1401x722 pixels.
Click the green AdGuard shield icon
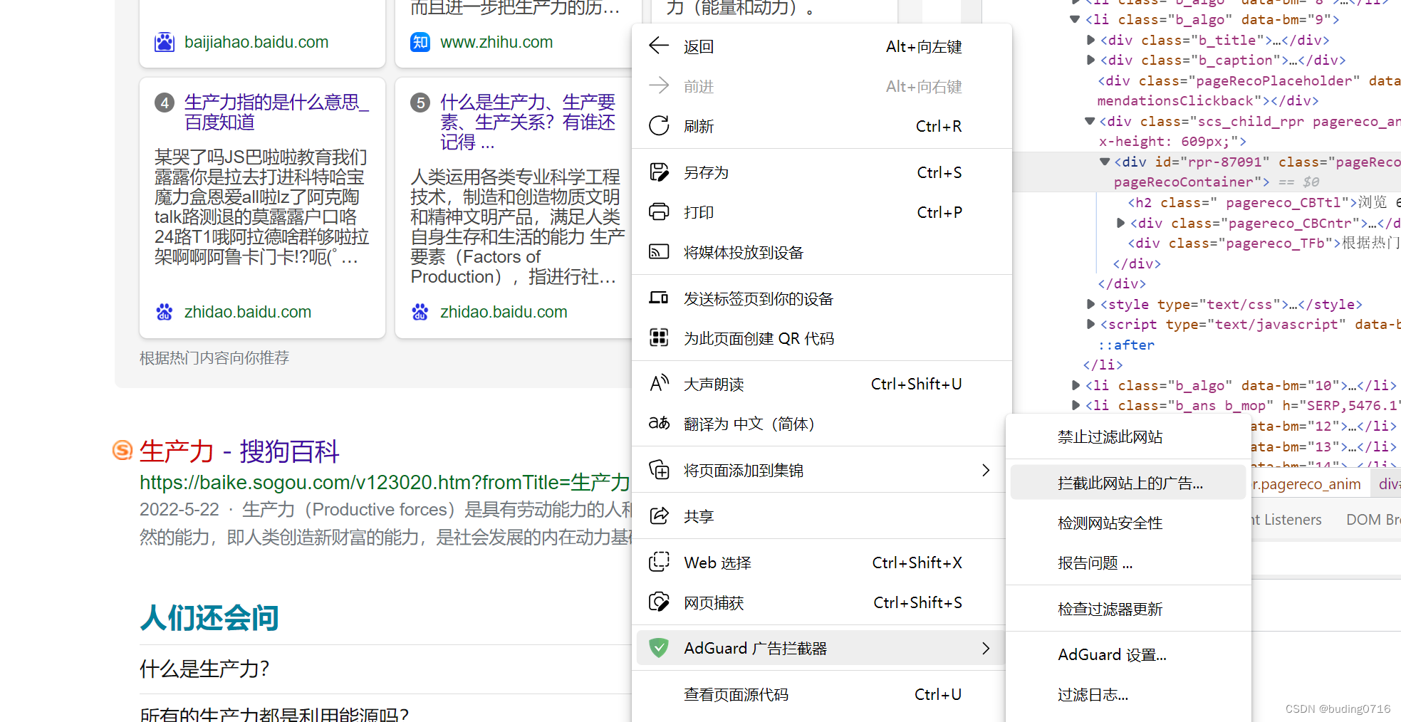coord(659,648)
